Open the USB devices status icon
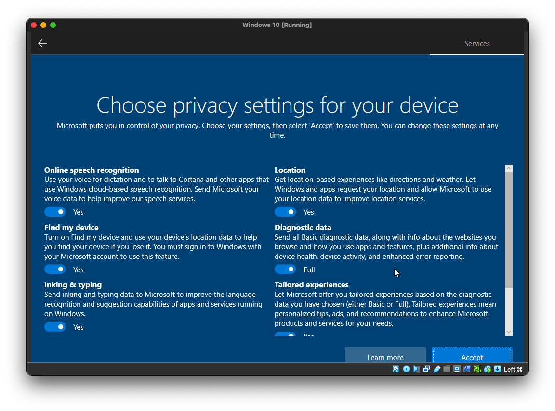Image resolution: width=555 pixels, height=411 pixels. tap(437, 369)
